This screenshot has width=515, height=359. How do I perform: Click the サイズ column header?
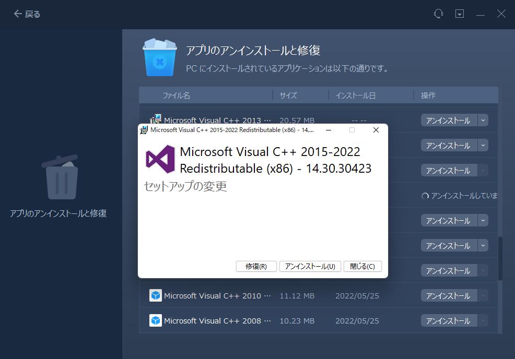(288, 95)
